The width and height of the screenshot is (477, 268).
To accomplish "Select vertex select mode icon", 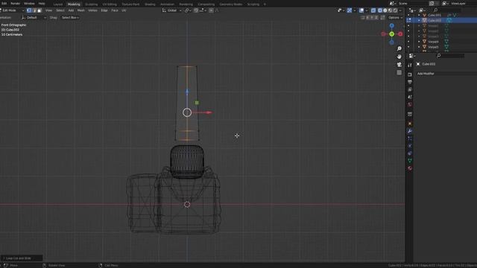I will click(29, 10).
